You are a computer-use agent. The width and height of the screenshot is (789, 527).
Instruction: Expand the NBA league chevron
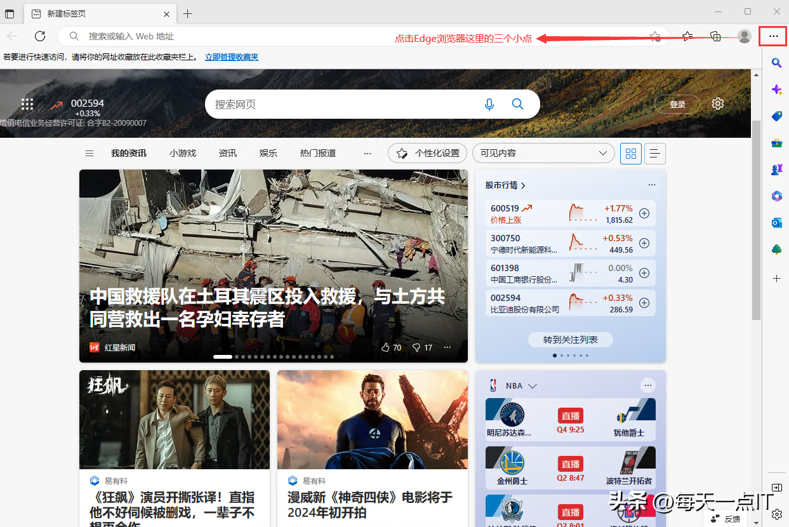tap(533, 385)
